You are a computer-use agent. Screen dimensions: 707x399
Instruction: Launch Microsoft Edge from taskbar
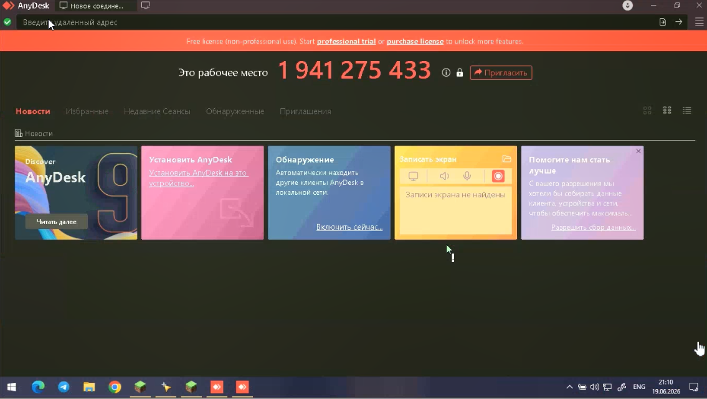(x=38, y=387)
